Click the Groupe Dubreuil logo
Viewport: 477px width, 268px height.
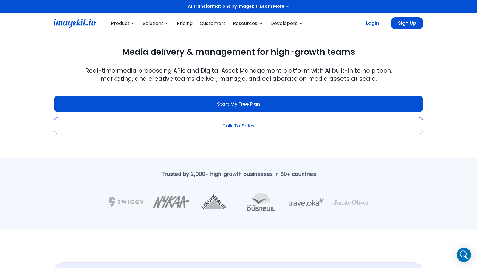pyautogui.click(x=261, y=202)
